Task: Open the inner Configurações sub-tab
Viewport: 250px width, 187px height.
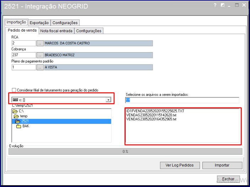Action: coord(89,31)
